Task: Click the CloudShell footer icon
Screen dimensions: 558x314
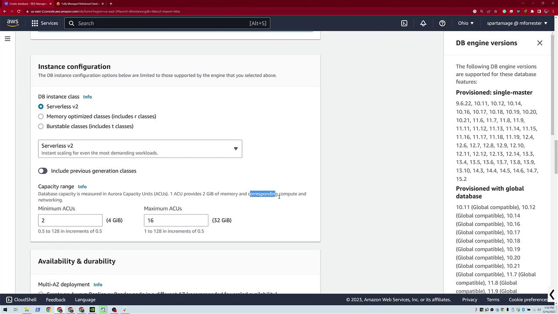Action: click(9, 300)
